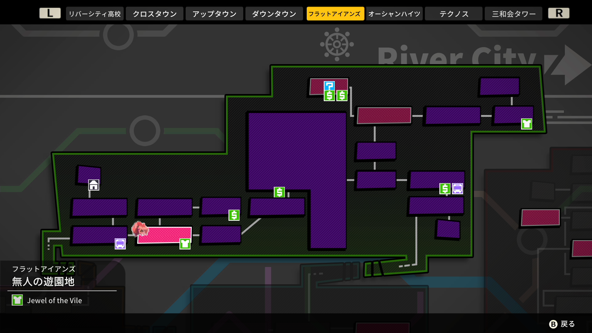Select the bus stop icon beside dollar shop
This screenshot has width=592, height=333.
tap(458, 189)
